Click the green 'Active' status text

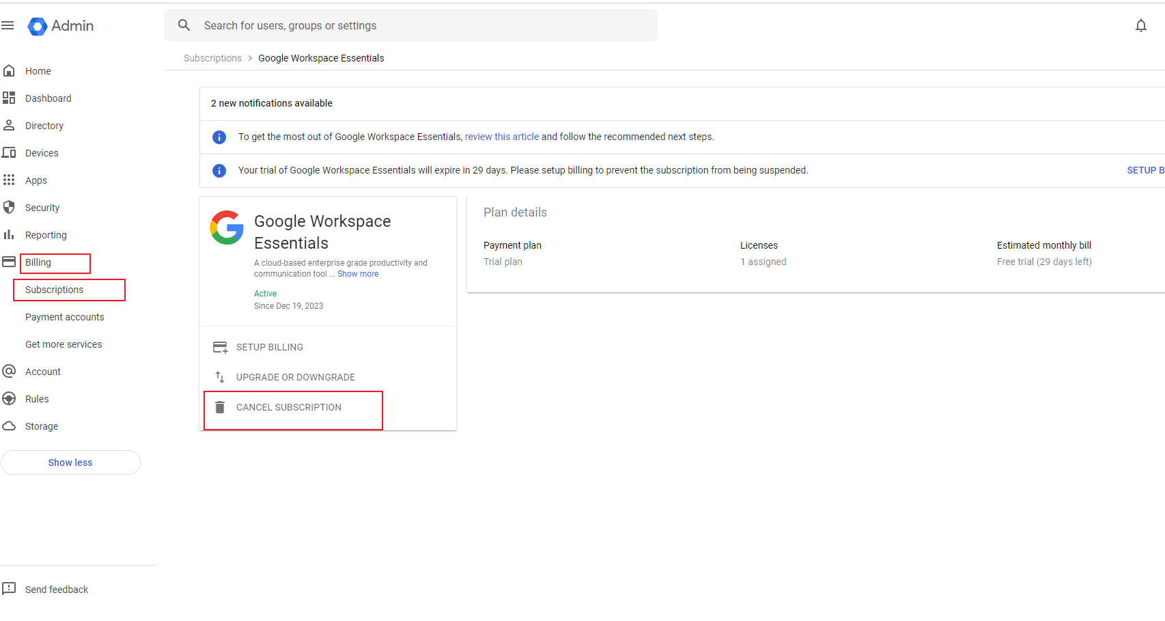pyautogui.click(x=266, y=294)
